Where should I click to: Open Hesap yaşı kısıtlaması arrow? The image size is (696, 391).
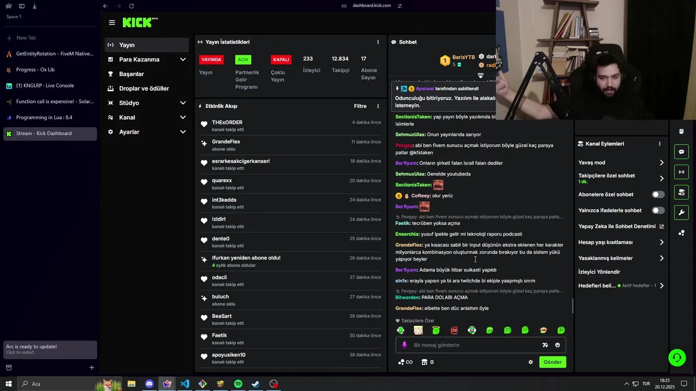661,242
